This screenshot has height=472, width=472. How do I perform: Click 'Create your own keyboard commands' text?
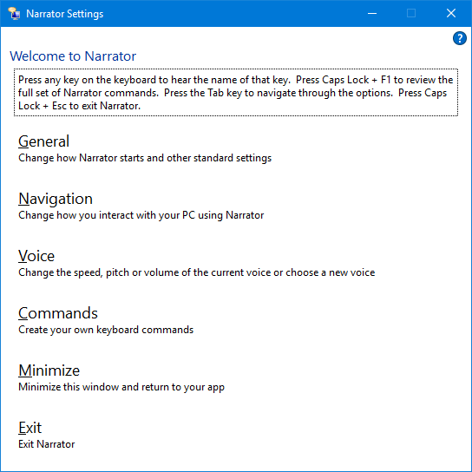(106, 330)
